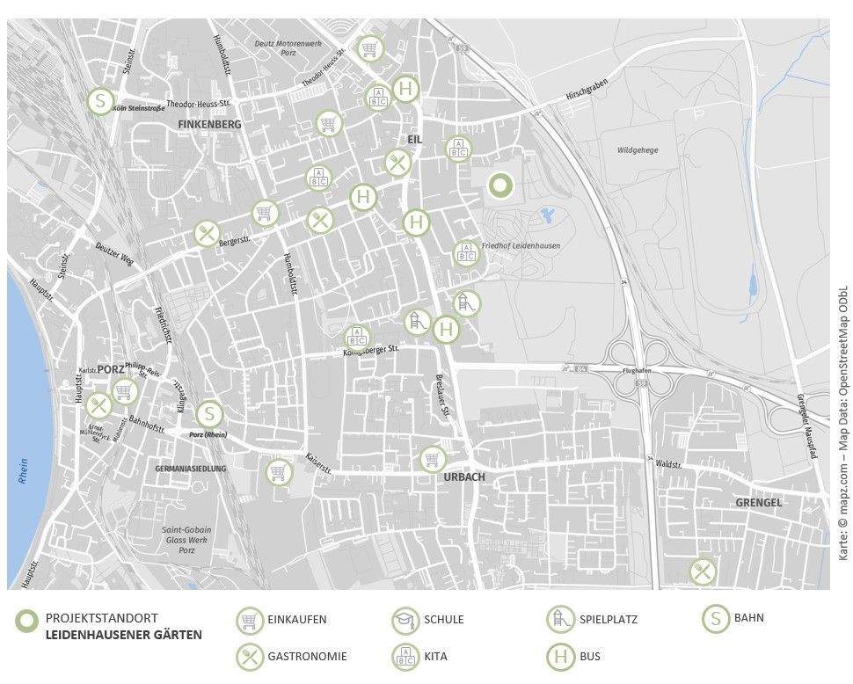Select the Bus legend icon
The height and width of the screenshot is (684, 853).
click(x=559, y=656)
